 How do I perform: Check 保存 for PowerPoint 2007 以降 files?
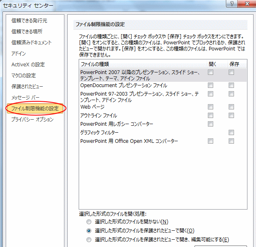pos(231,72)
